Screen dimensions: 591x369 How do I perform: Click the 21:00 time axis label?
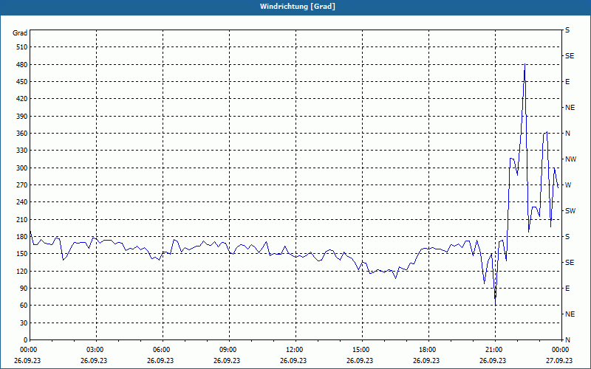click(493, 350)
